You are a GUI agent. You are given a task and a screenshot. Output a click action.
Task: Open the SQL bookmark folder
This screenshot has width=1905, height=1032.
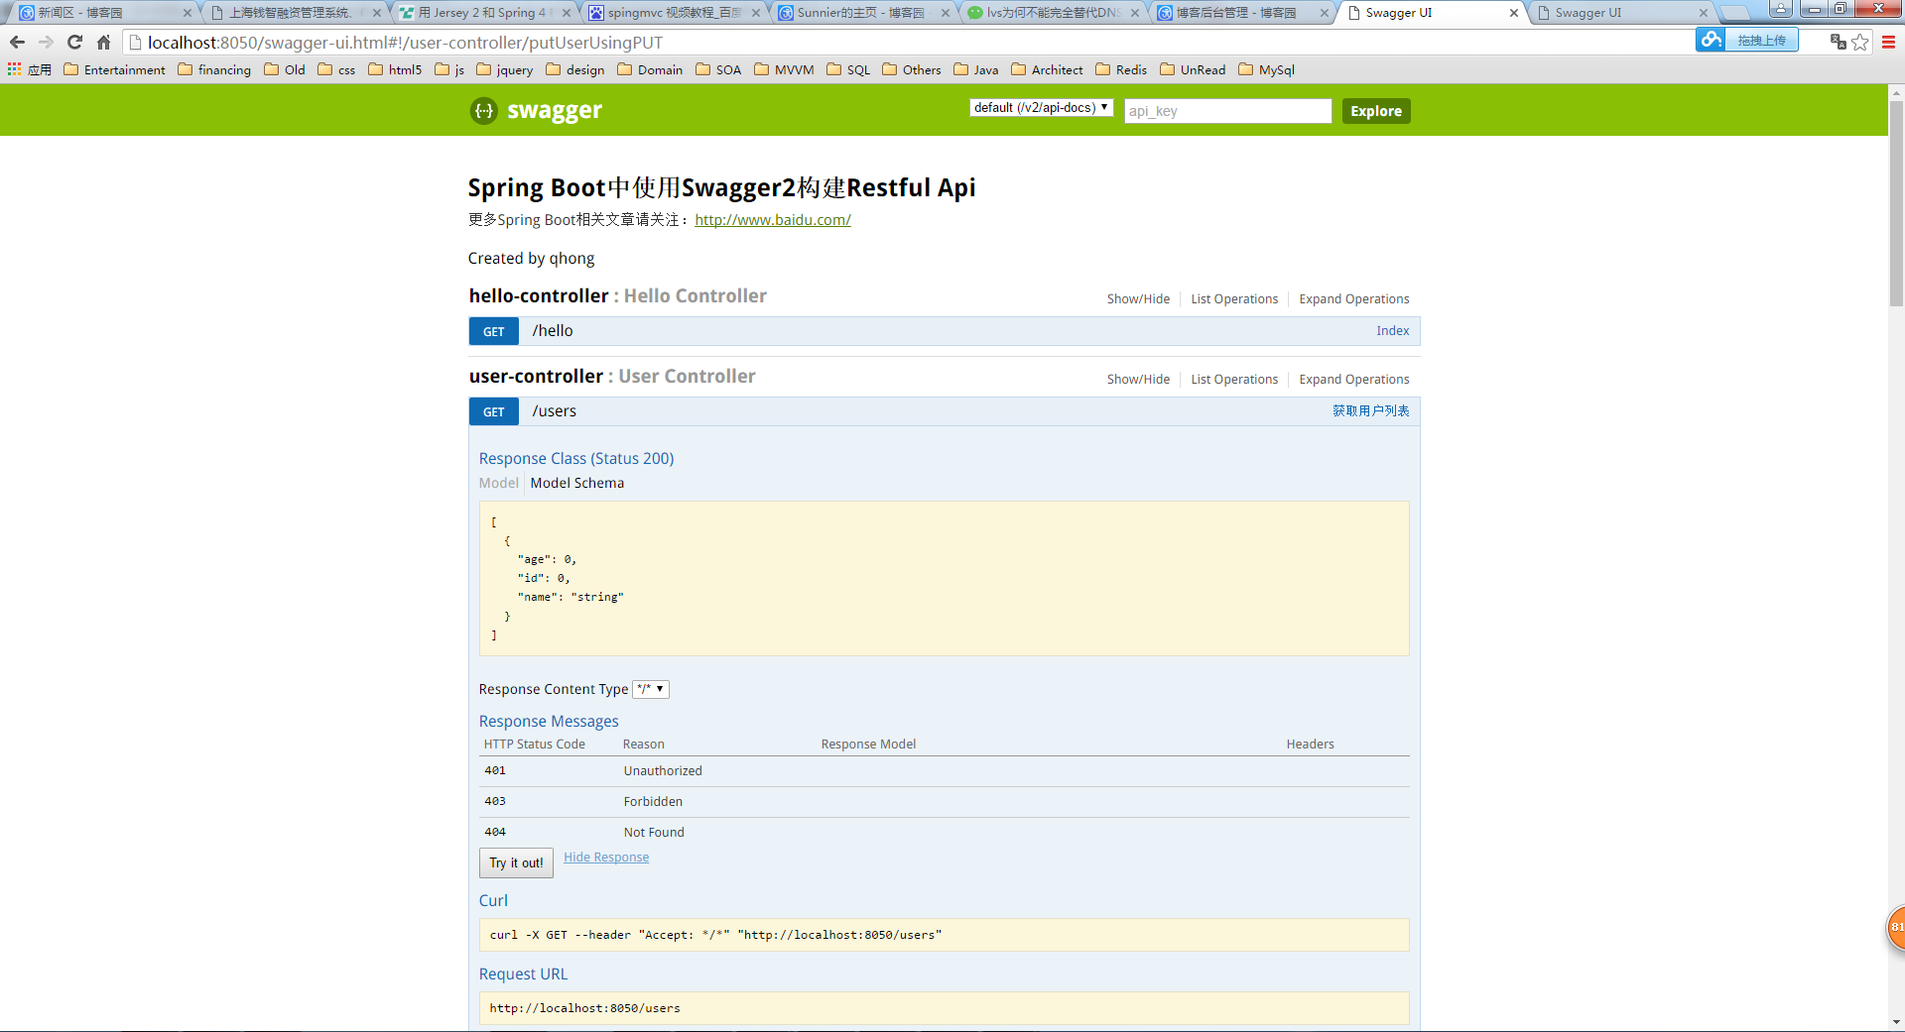848,69
